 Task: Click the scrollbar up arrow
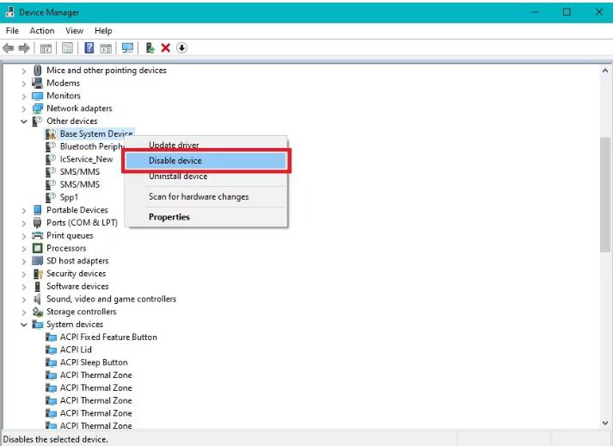click(x=605, y=71)
